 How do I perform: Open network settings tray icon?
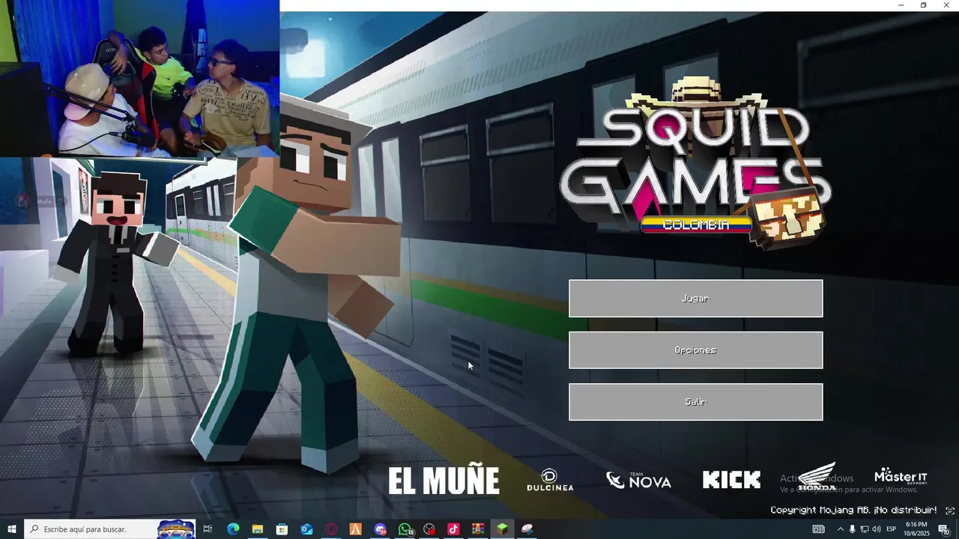pos(864,529)
